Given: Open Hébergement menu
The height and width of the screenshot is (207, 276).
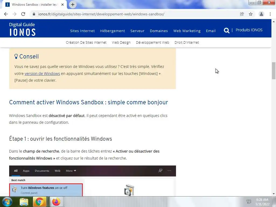Looking at the screenshot, I should click(113, 31).
